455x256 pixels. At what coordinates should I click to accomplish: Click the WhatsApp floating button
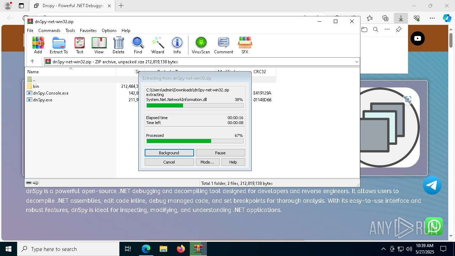point(434,226)
